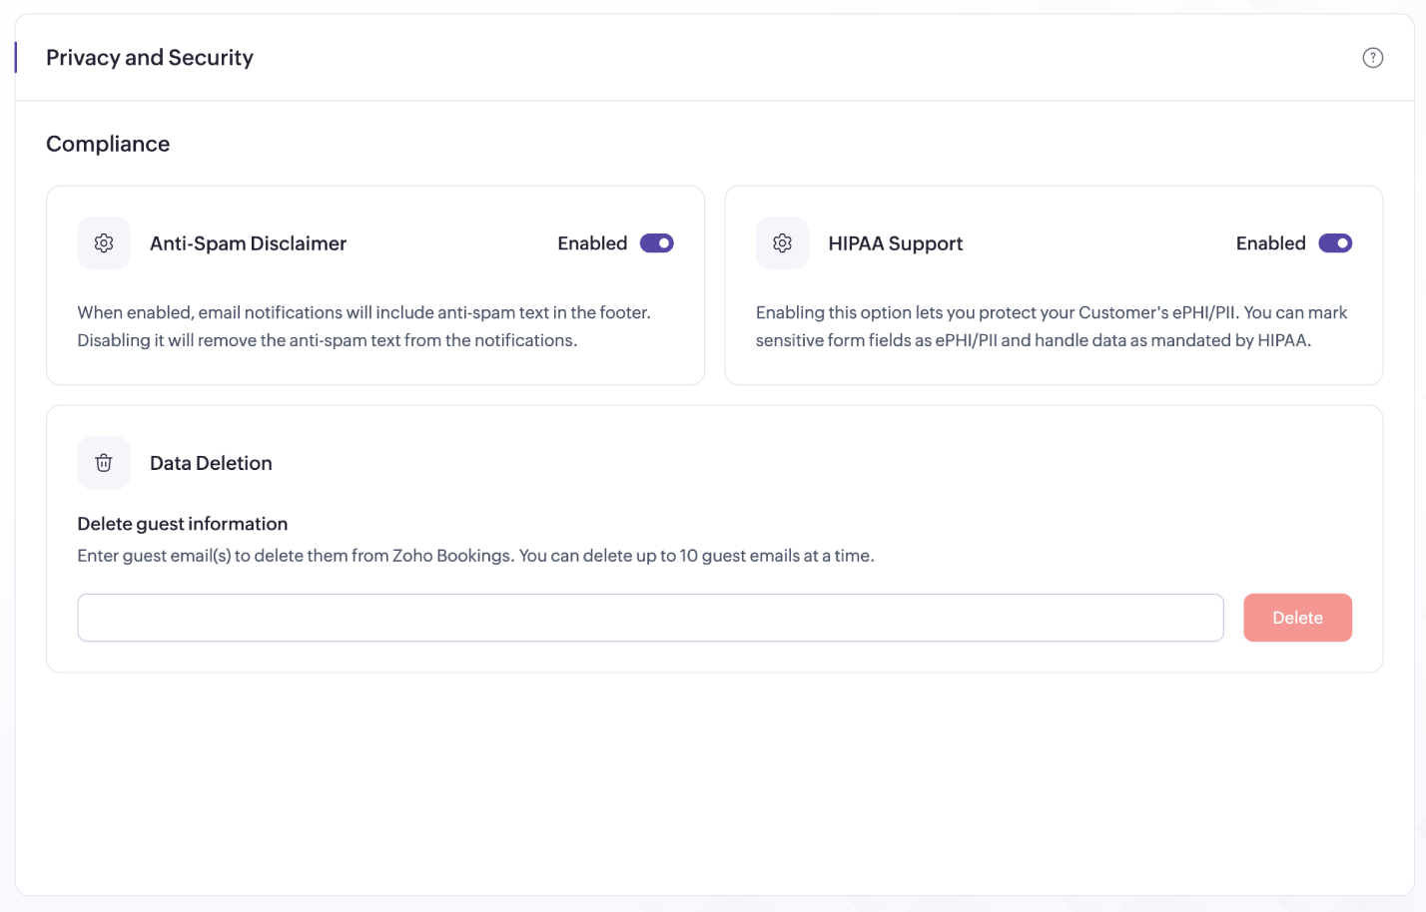Focus the guest email input field
Viewport: 1426px width, 912px height.
pyautogui.click(x=650, y=618)
